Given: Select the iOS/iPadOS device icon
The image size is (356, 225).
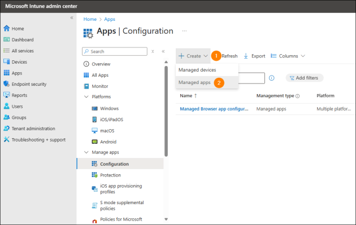Looking at the screenshot, I should (x=94, y=120).
